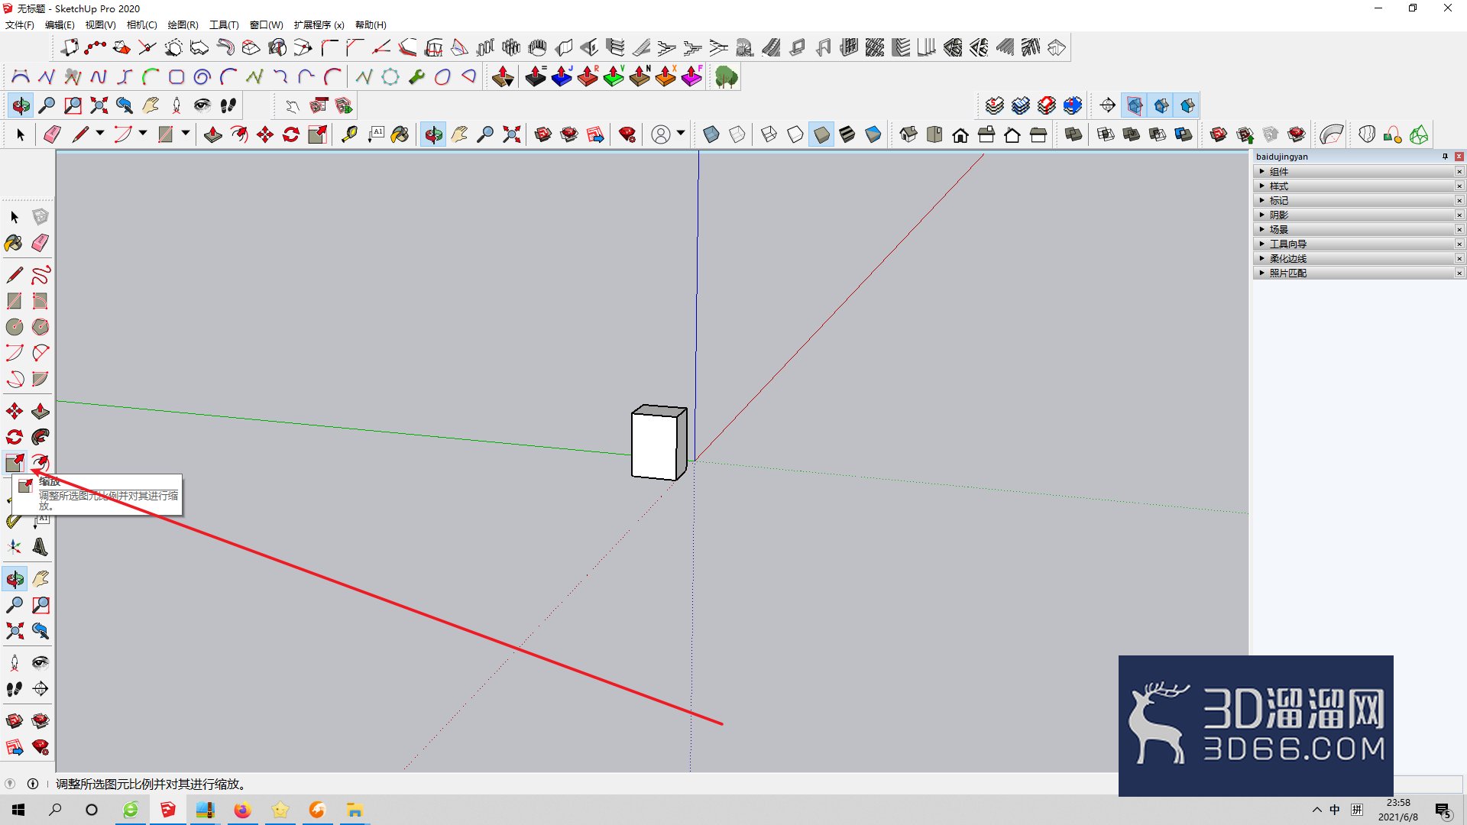Toggle the X-Ray face style button
The width and height of the screenshot is (1467, 825).
(x=711, y=135)
